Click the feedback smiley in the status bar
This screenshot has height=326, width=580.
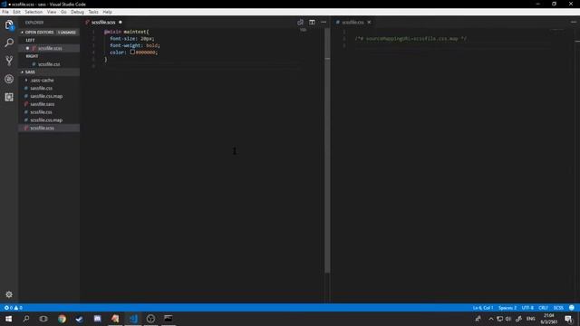[572, 308]
